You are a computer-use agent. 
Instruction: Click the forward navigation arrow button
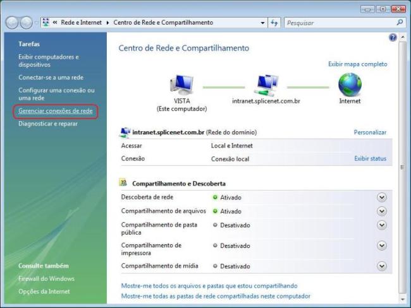point(26,23)
